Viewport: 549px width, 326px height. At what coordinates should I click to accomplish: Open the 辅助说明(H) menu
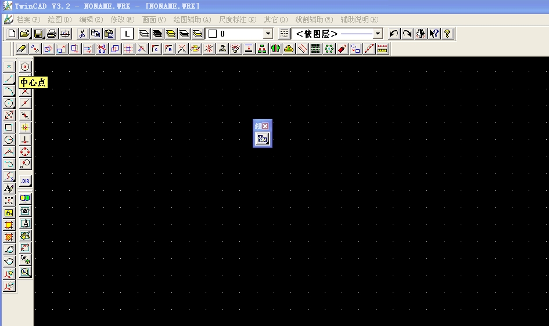tap(360, 20)
